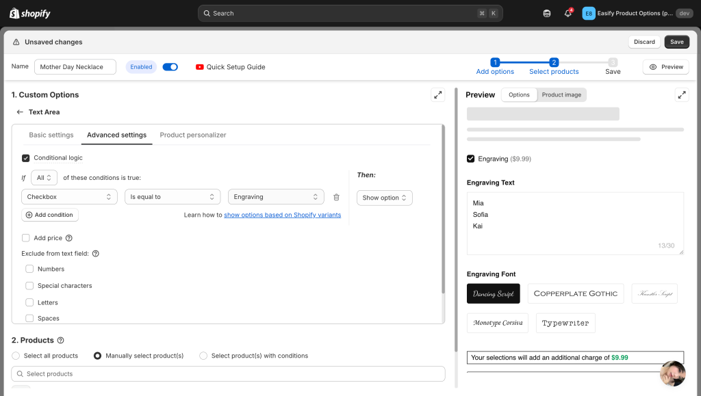Open the chat support avatar
701x396 pixels.
click(x=672, y=373)
